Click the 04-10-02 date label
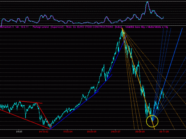This screenshot has height=139, width=186. pos(44,131)
